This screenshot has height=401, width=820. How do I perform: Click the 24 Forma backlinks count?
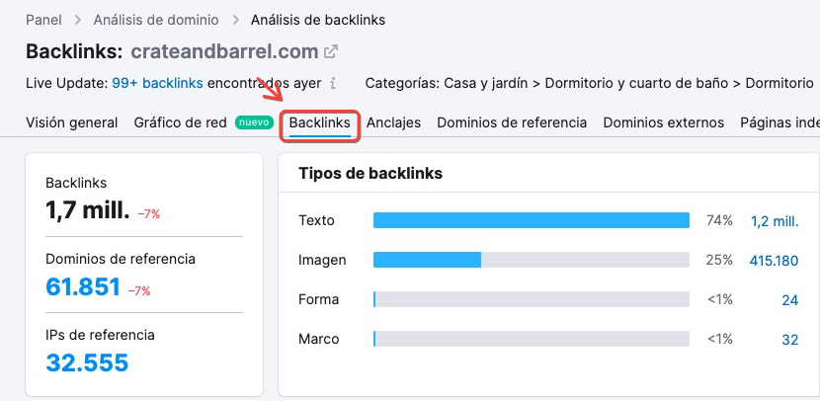tap(790, 300)
